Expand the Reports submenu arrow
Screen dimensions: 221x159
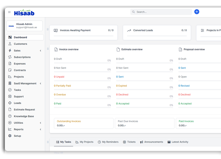point(41,129)
